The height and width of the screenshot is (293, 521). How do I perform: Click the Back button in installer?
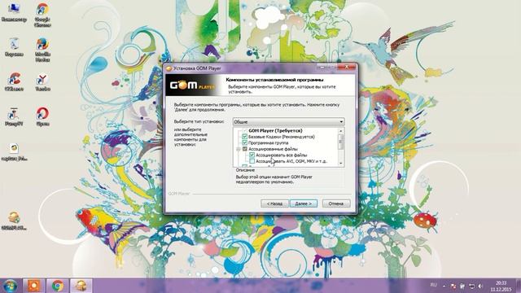click(274, 203)
